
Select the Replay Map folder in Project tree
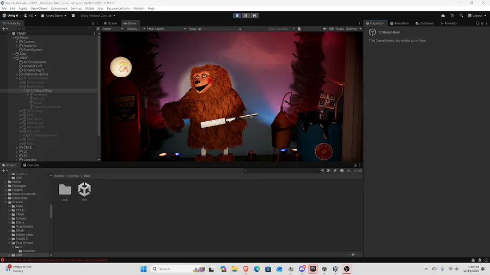24,235
